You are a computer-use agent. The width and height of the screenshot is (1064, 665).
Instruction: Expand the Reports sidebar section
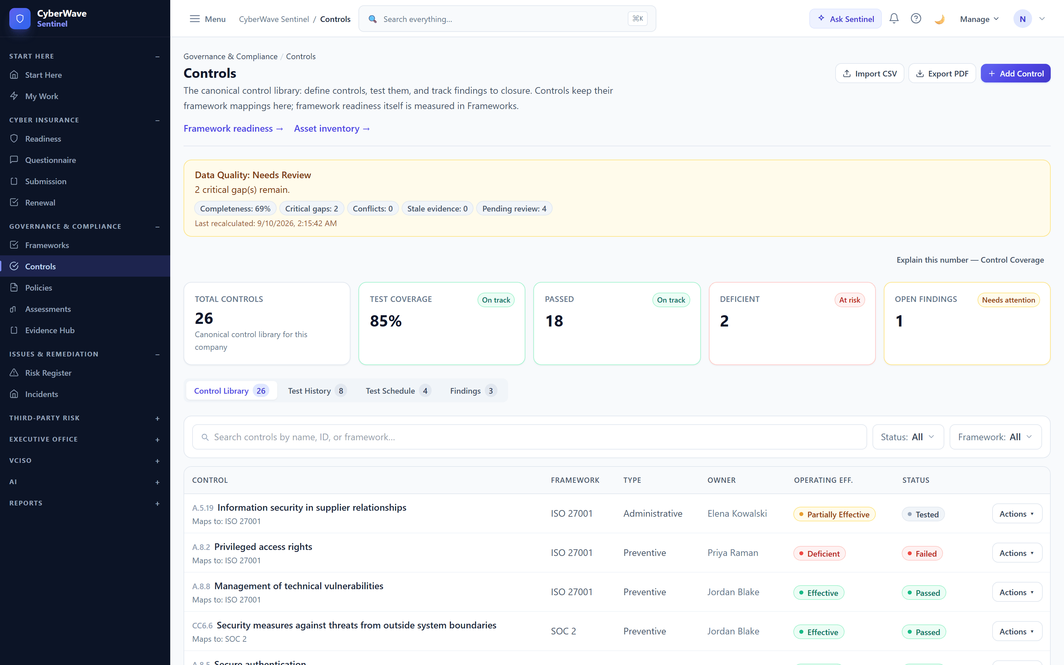tap(157, 503)
